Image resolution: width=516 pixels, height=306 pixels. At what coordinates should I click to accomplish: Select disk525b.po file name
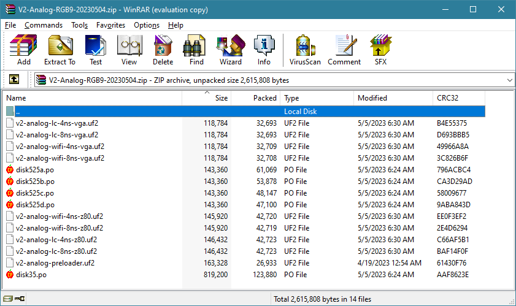pos(35,182)
